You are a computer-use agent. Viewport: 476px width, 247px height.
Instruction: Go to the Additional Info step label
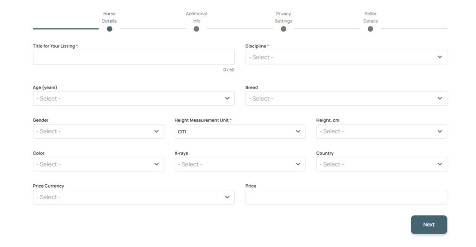(196, 17)
